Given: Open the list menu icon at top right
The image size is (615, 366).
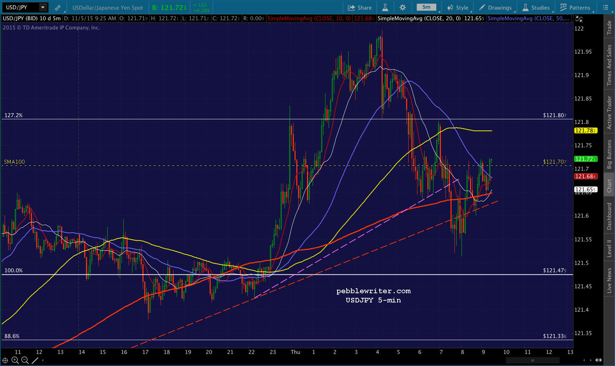Looking at the screenshot, I should pyautogui.click(x=606, y=7).
